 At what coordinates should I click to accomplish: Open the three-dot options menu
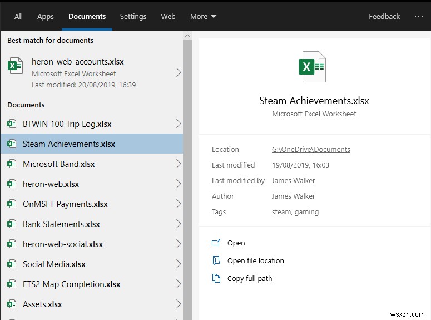pos(419,16)
